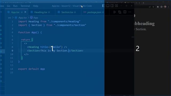Switch to the Heading.tsx tab
The height and width of the screenshot is (96, 171).
(42, 12)
